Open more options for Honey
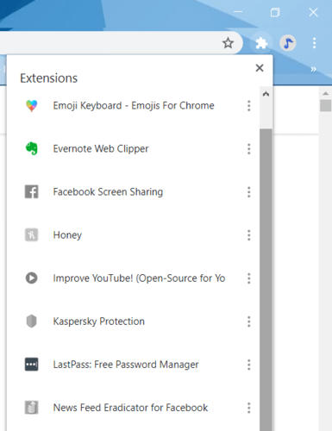Viewport: 332px width, 431px height. click(x=249, y=235)
